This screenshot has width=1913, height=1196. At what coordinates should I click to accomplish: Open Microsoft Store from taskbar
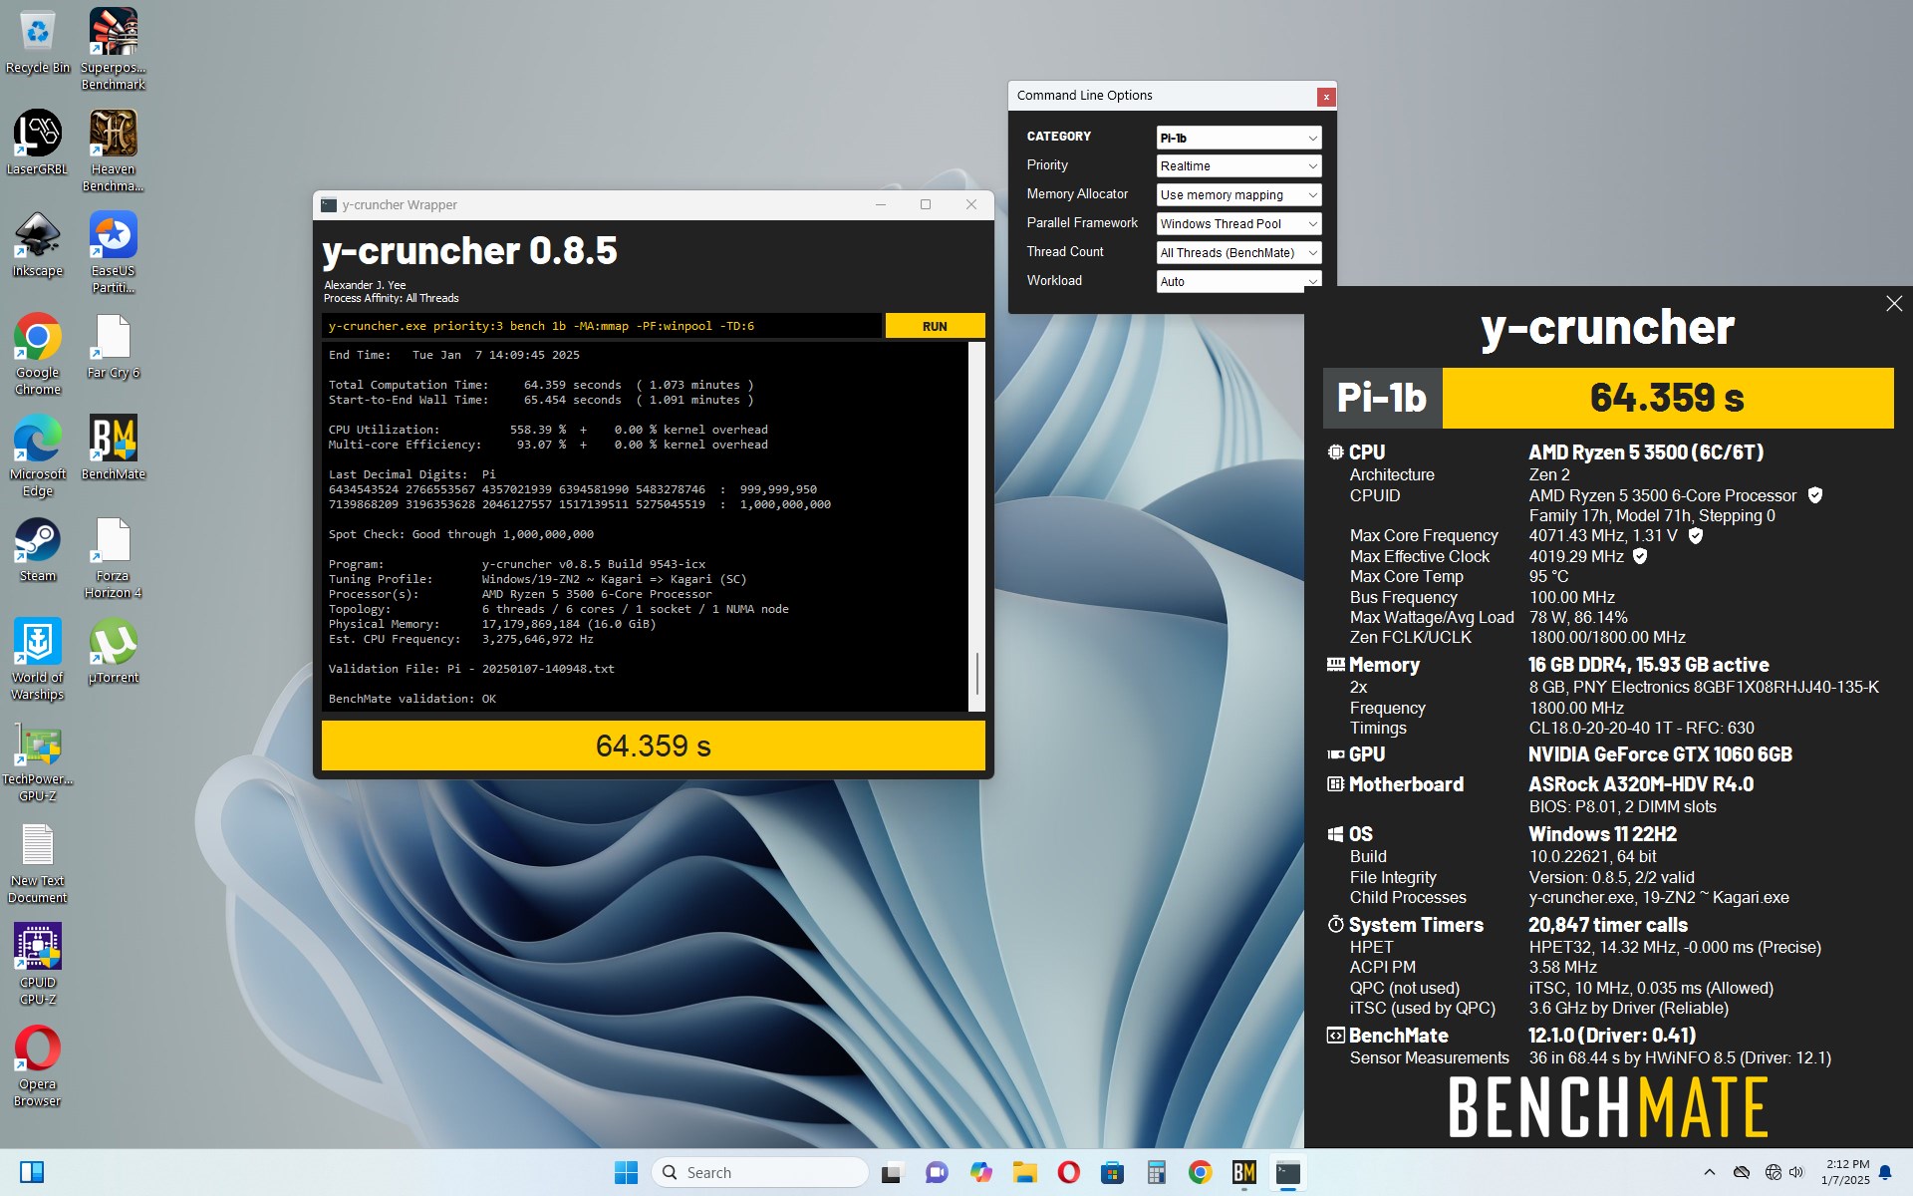pyautogui.click(x=1112, y=1173)
